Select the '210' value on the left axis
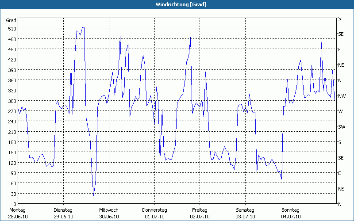Viewport: 354px width, 221px height. point(12,132)
